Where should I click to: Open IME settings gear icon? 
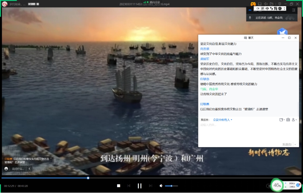point(280,8)
